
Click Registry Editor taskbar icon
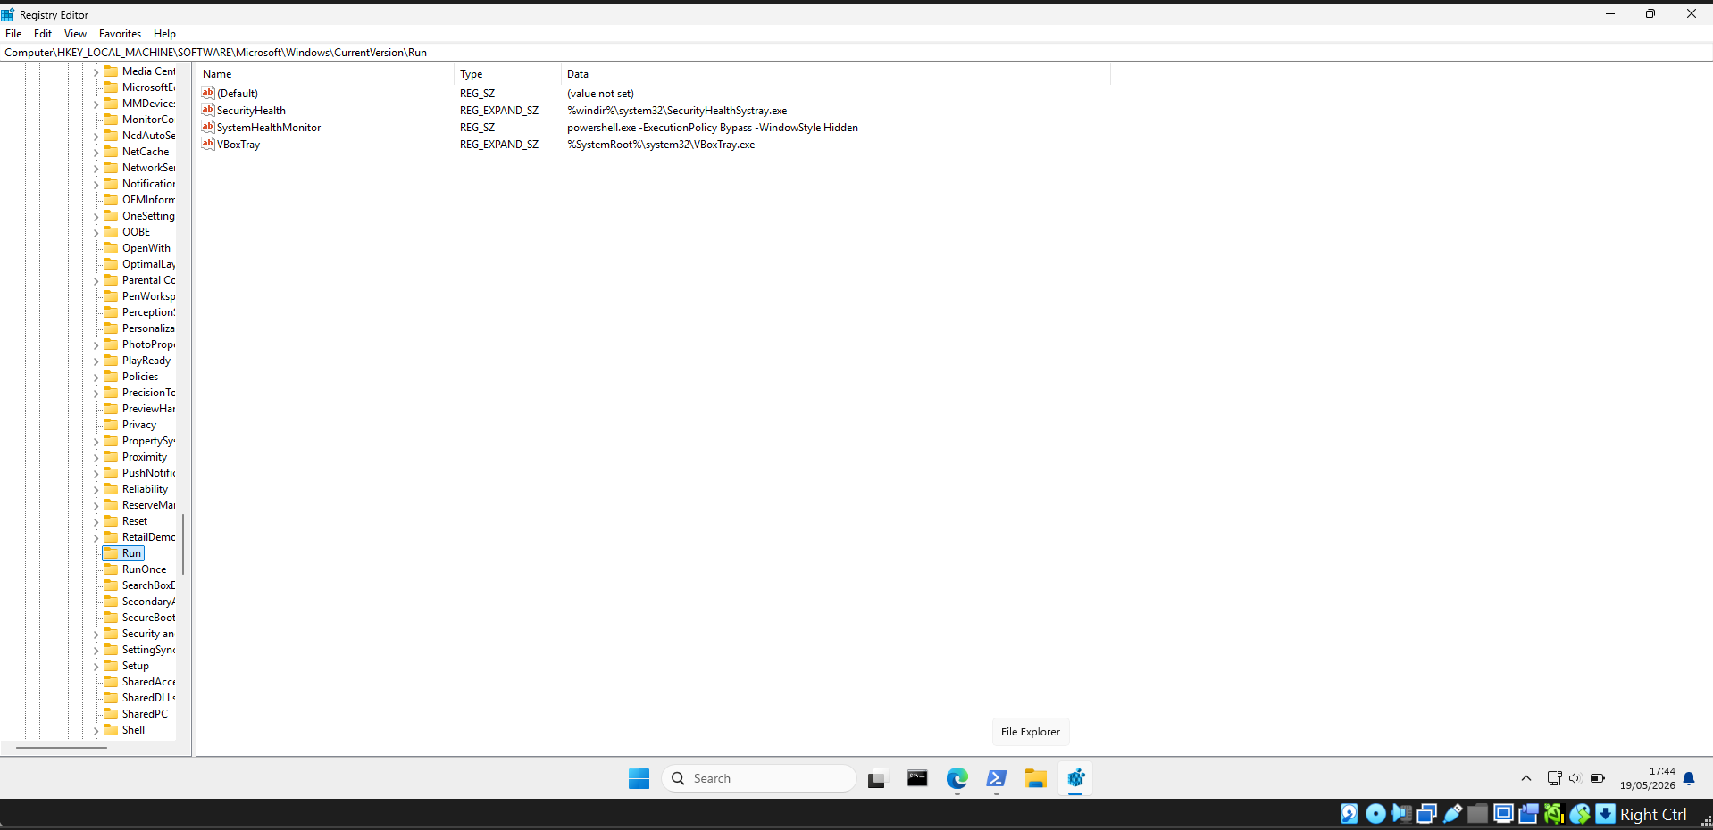(1075, 778)
